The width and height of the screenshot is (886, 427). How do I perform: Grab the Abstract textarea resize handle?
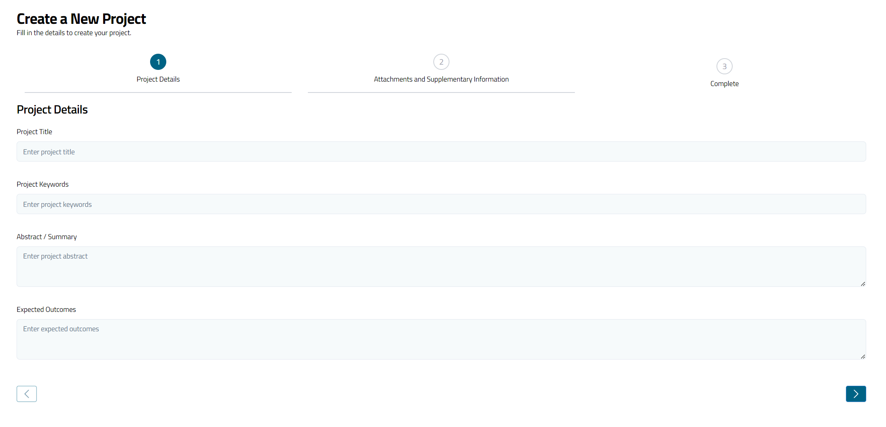click(863, 284)
